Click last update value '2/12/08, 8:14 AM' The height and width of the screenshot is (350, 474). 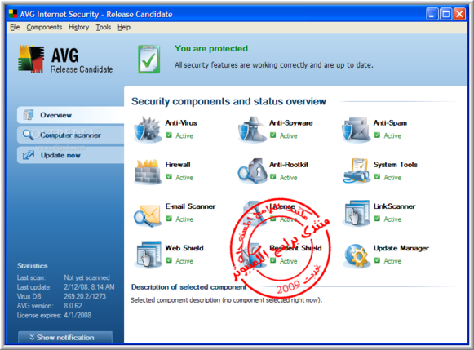pyautogui.click(x=89, y=287)
